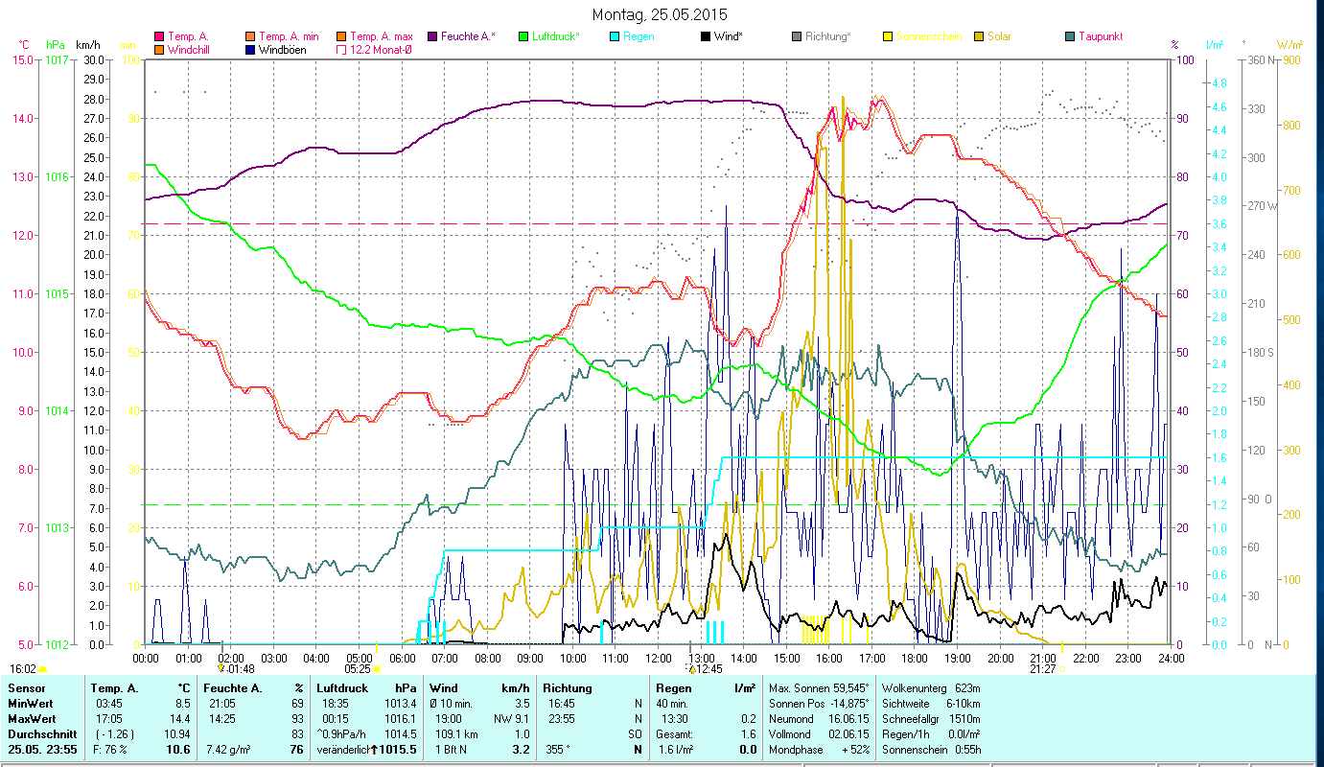The image size is (1324, 767).
Task: Click the MinWert row label
Action: tap(31, 704)
